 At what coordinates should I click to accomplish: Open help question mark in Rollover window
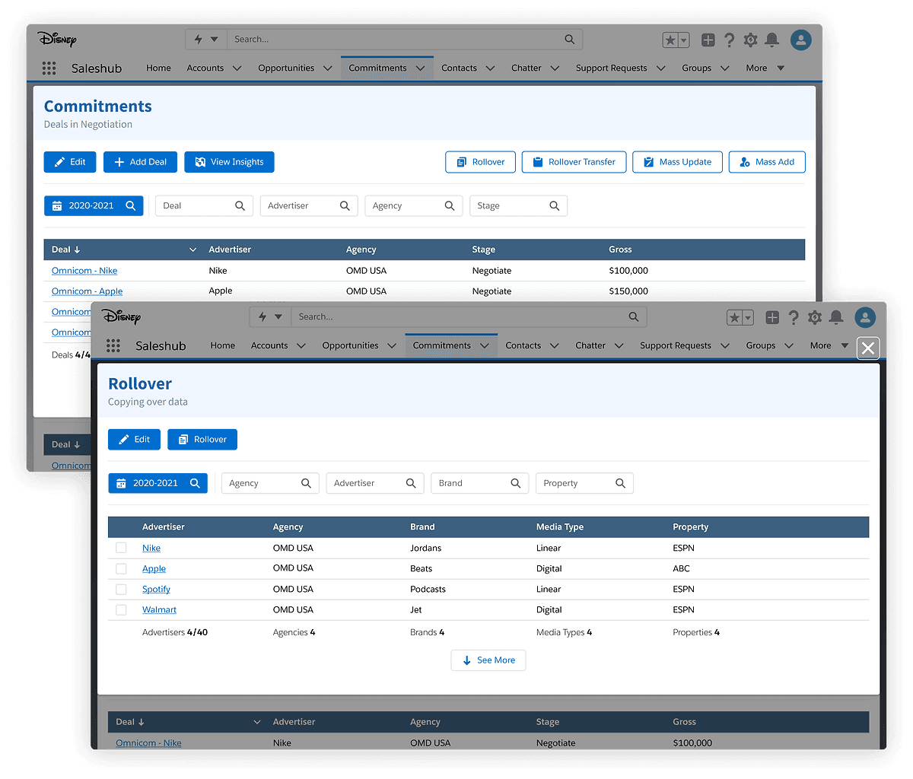[794, 317]
